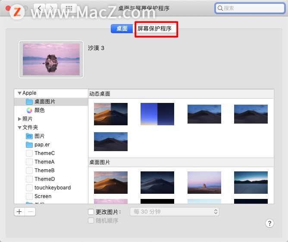Viewport: 288px width, 242px height.
Task: Add a folder with plus button
Action: (x=19, y=212)
